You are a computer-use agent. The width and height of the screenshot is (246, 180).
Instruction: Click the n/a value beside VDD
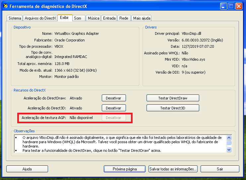pos(184,66)
